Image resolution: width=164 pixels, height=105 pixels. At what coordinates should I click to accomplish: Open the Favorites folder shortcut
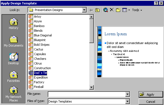14,76
